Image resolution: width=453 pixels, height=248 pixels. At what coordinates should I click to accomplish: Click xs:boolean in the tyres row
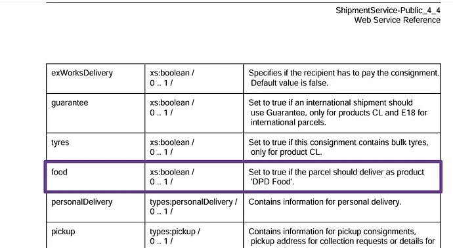(172, 142)
